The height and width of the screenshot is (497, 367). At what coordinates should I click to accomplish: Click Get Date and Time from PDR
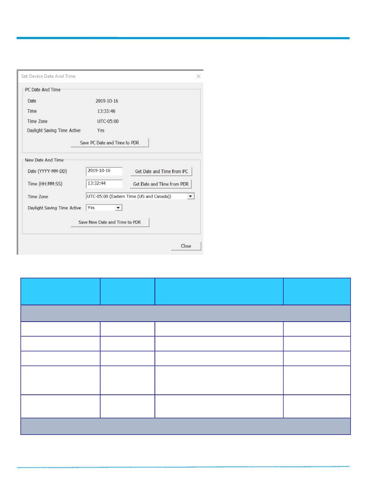pos(161,184)
